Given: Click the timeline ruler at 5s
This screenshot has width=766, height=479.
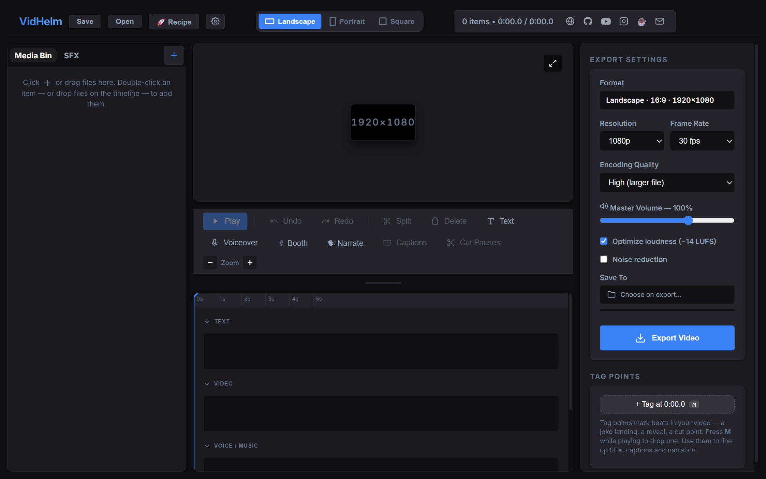Looking at the screenshot, I should tap(319, 299).
